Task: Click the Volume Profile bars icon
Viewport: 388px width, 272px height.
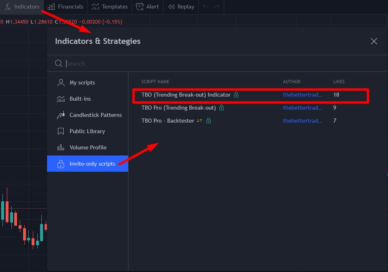Action: coord(60,147)
